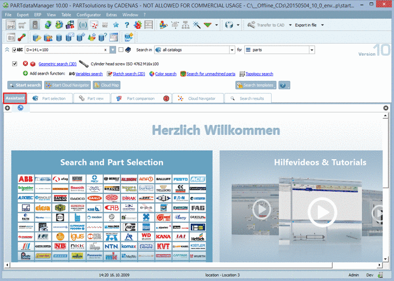The width and height of the screenshot is (394, 281).
Task: Open the Extras menu
Action: click(x=111, y=15)
